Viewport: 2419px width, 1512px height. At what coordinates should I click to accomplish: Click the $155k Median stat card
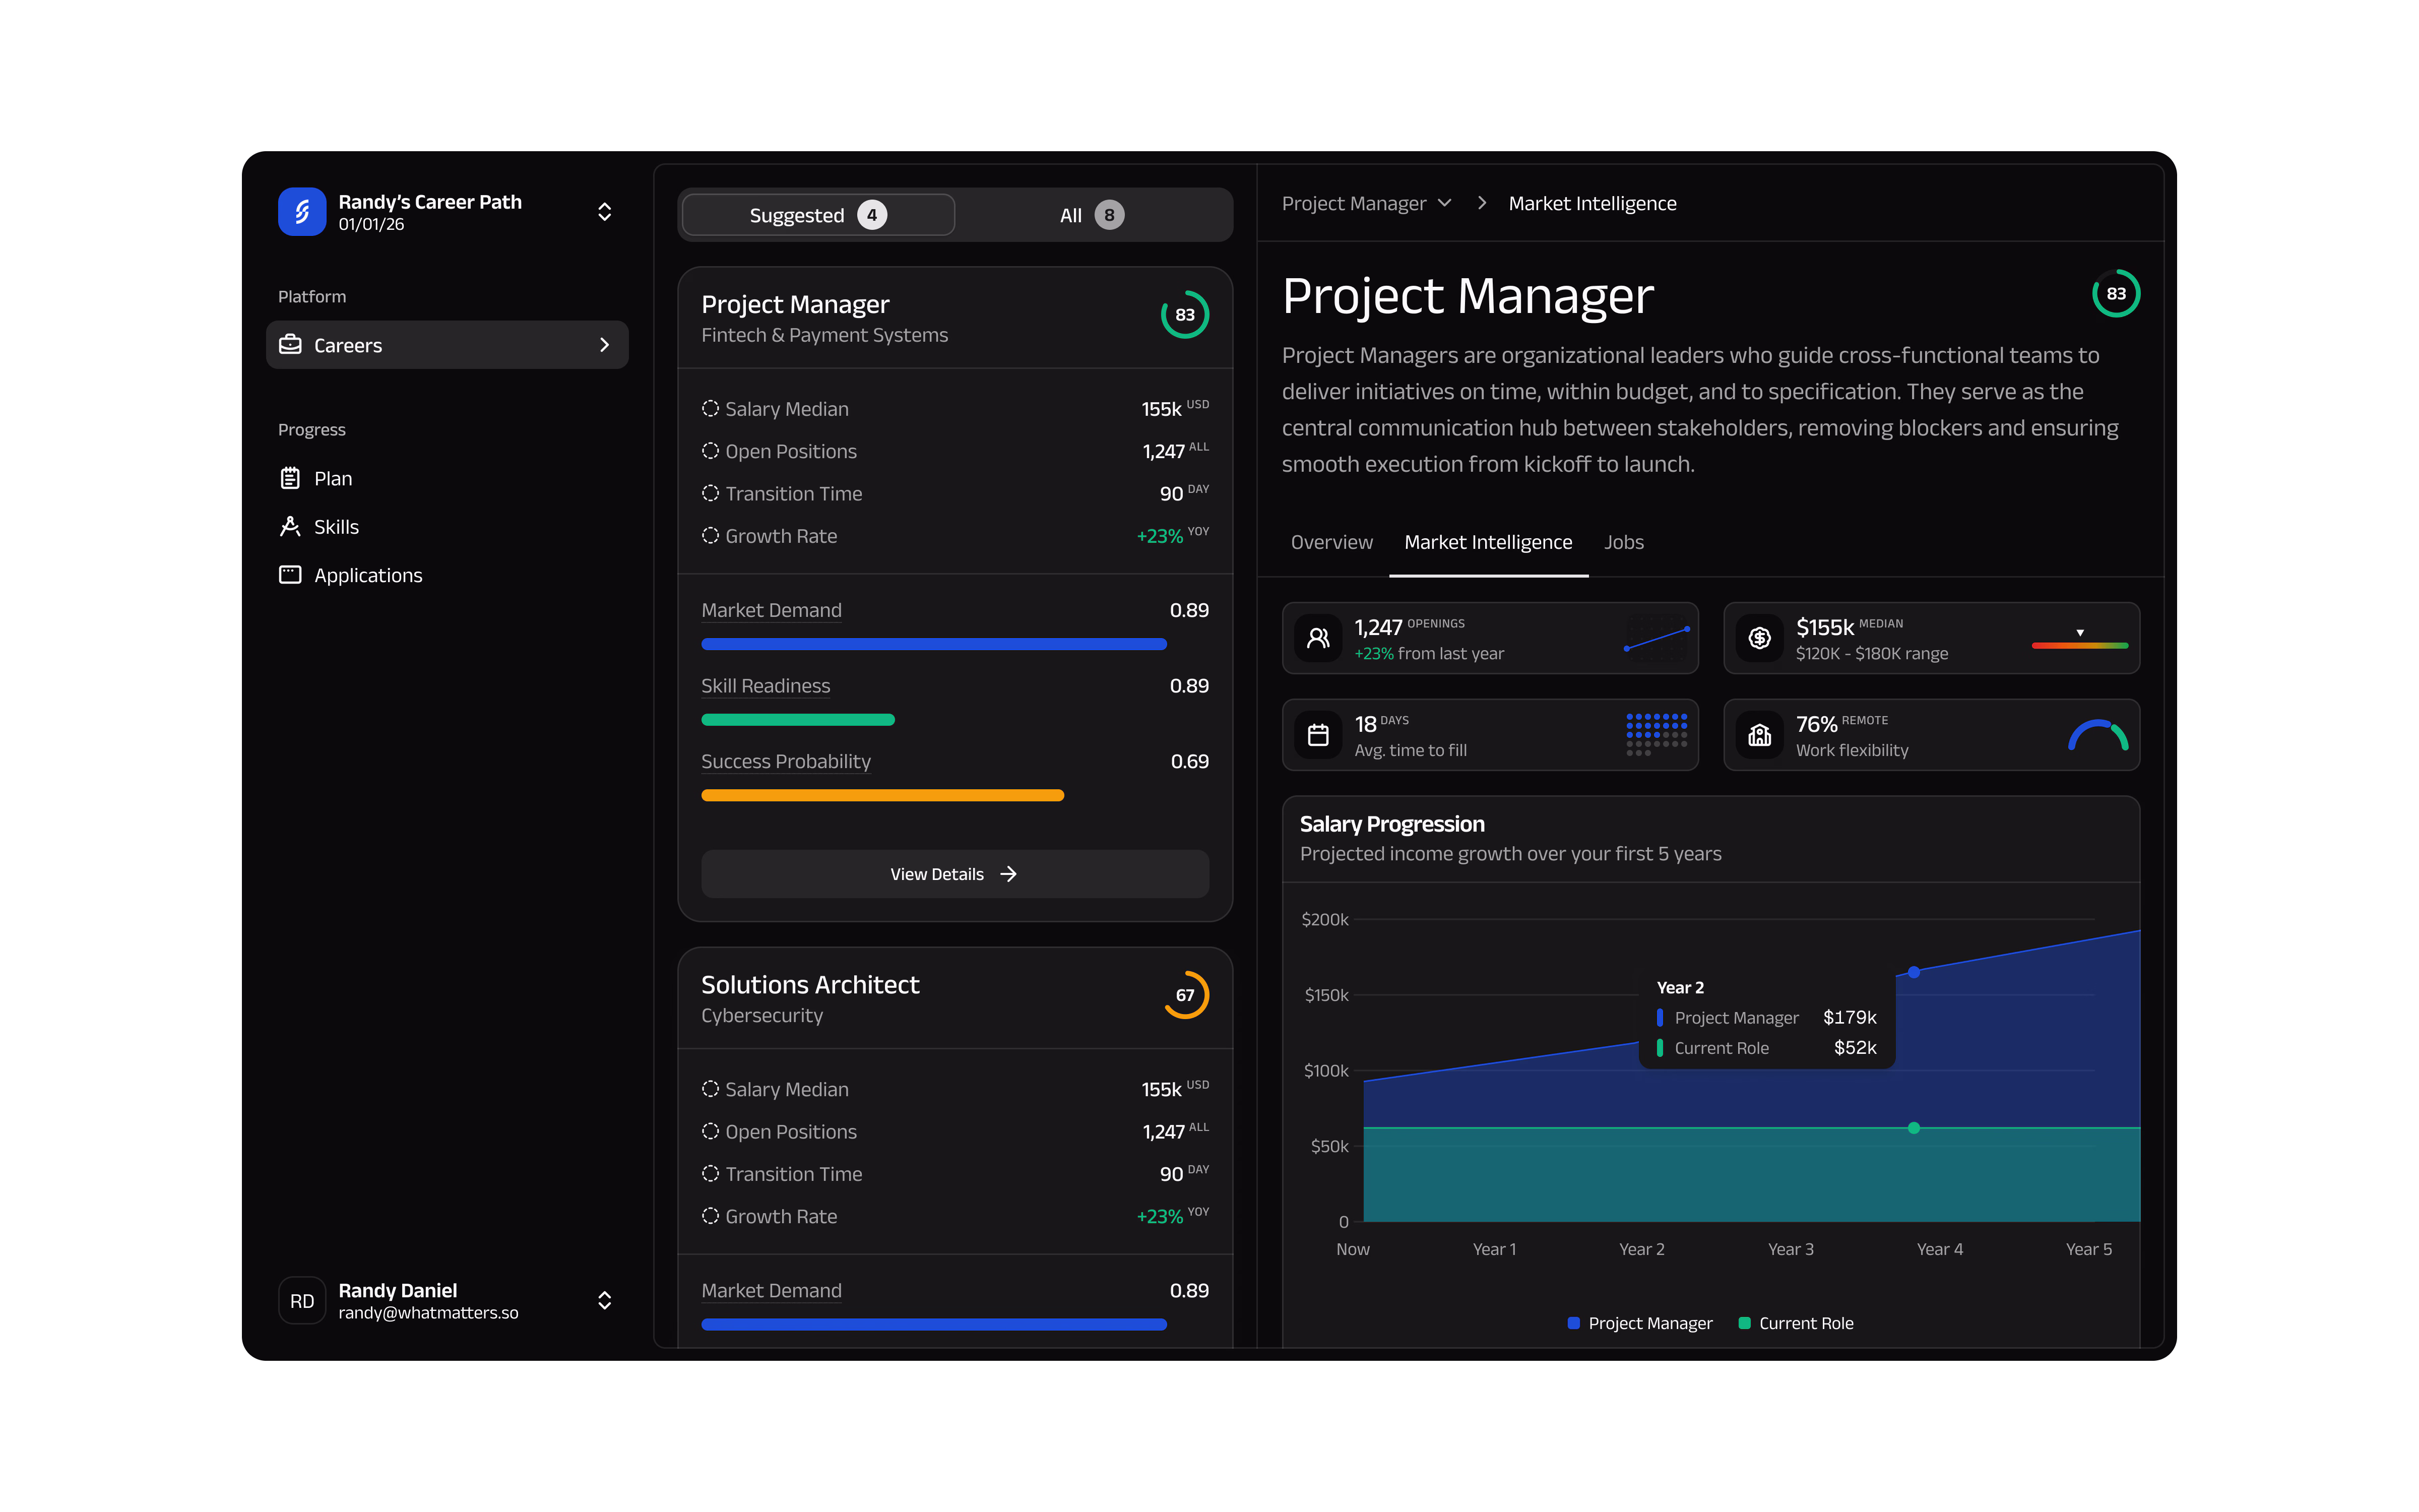(1931, 638)
